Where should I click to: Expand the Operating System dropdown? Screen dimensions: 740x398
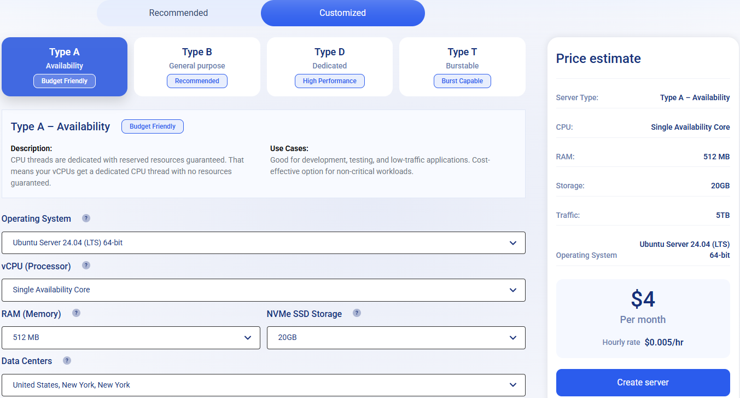pyautogui.click(x=264, y=243)
